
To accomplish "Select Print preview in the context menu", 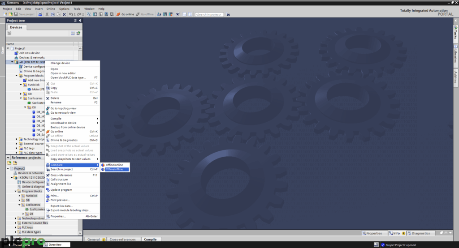I will [72, 200].
